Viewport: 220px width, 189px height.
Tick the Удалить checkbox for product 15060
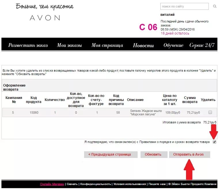tap(210, 112)
